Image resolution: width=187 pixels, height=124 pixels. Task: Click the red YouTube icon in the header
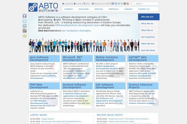tap(127, 3)
